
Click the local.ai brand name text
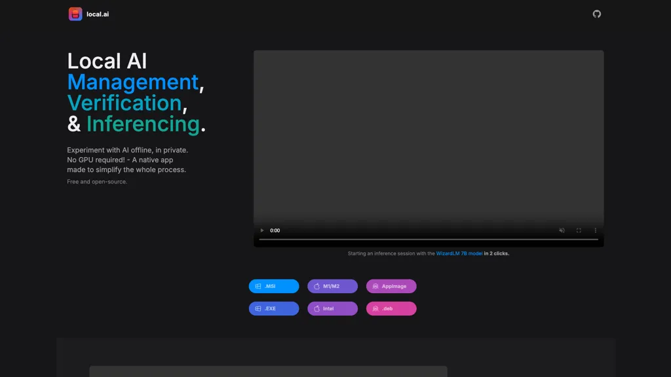[98, 14]
